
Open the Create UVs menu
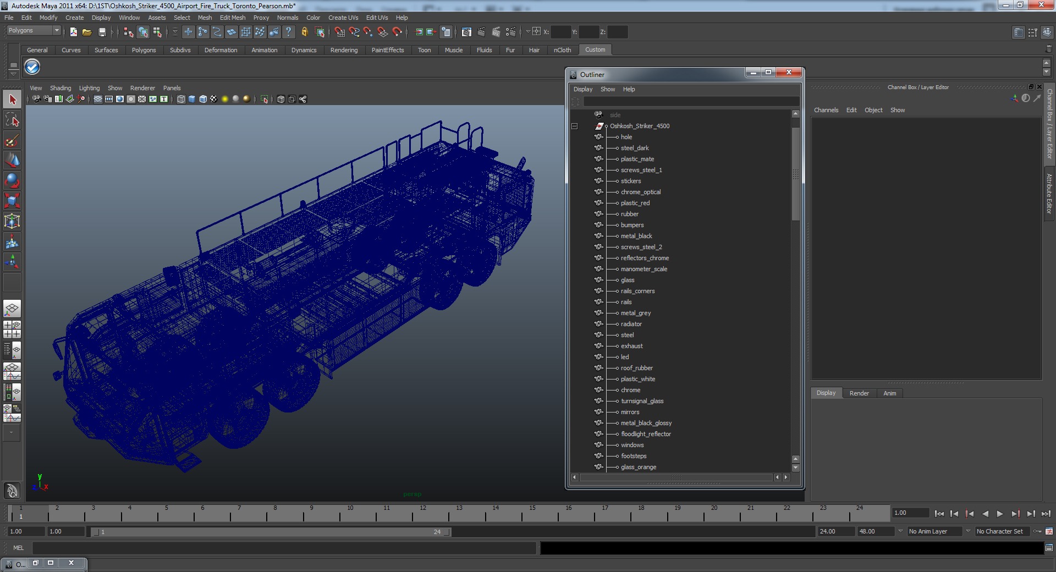click(x=343, y=18)
